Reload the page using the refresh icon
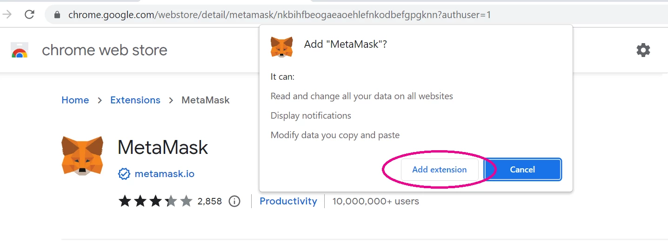668x248 pixels. [29, 14]
